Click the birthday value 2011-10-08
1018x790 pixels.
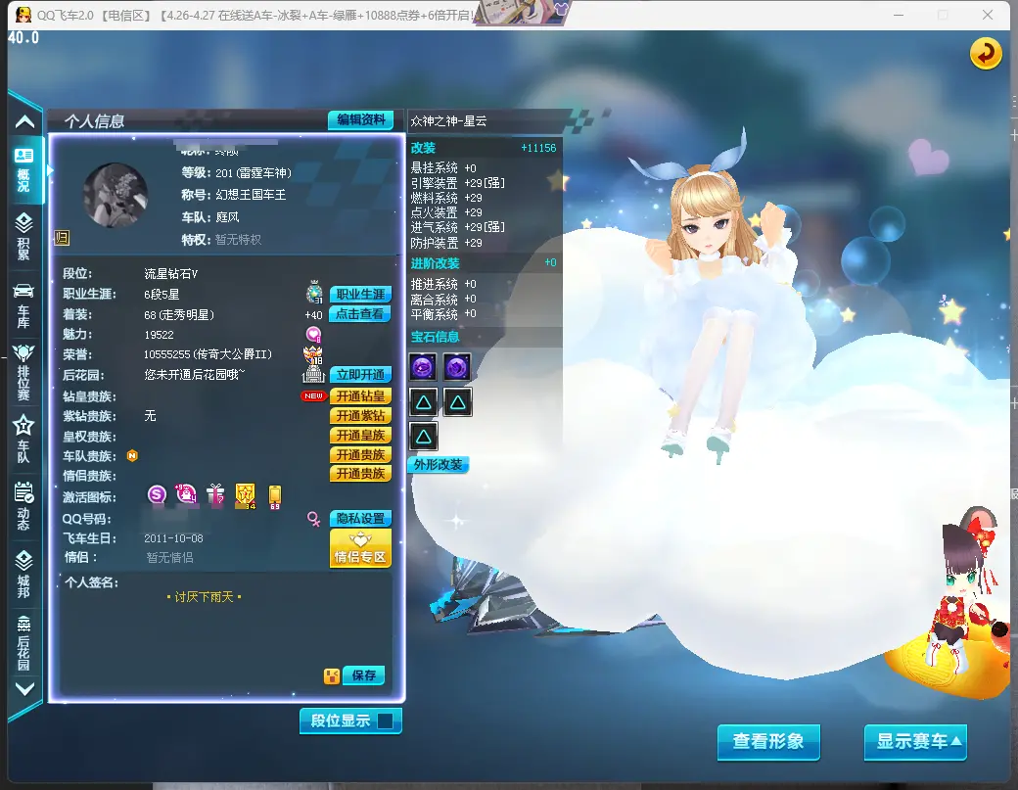click(x=173, y=538)
